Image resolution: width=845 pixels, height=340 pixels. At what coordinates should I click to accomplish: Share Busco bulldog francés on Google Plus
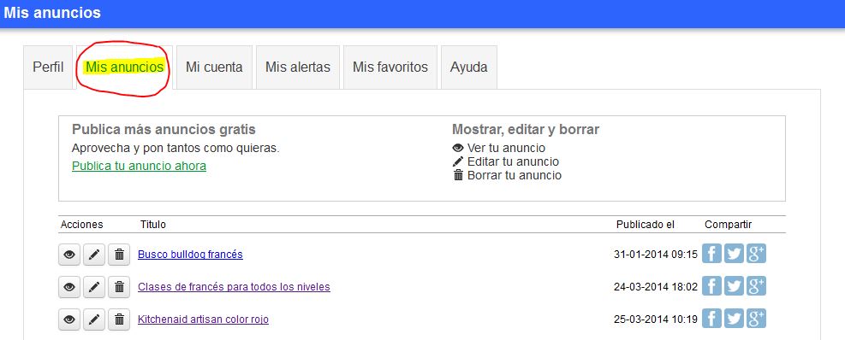coord(756,254)
